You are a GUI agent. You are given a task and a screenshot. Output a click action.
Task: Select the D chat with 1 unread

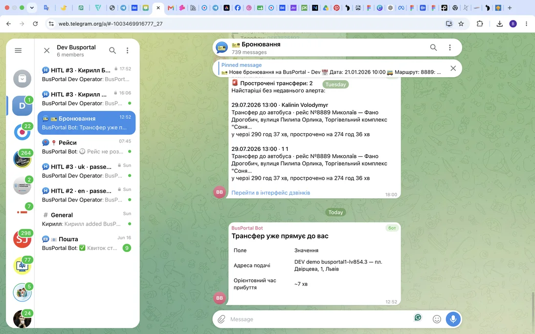22,105
